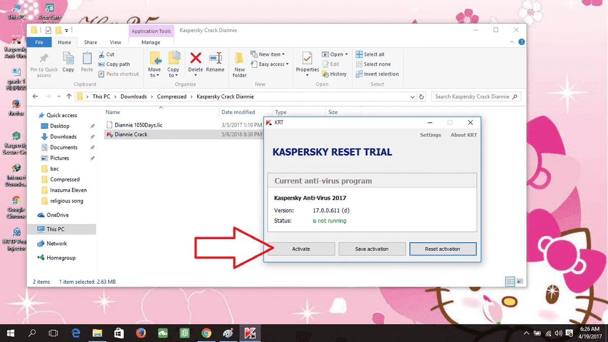Click Select none in the ribbon
The height and width of the screenshot is (342, 608).
[x=373, y=64]
